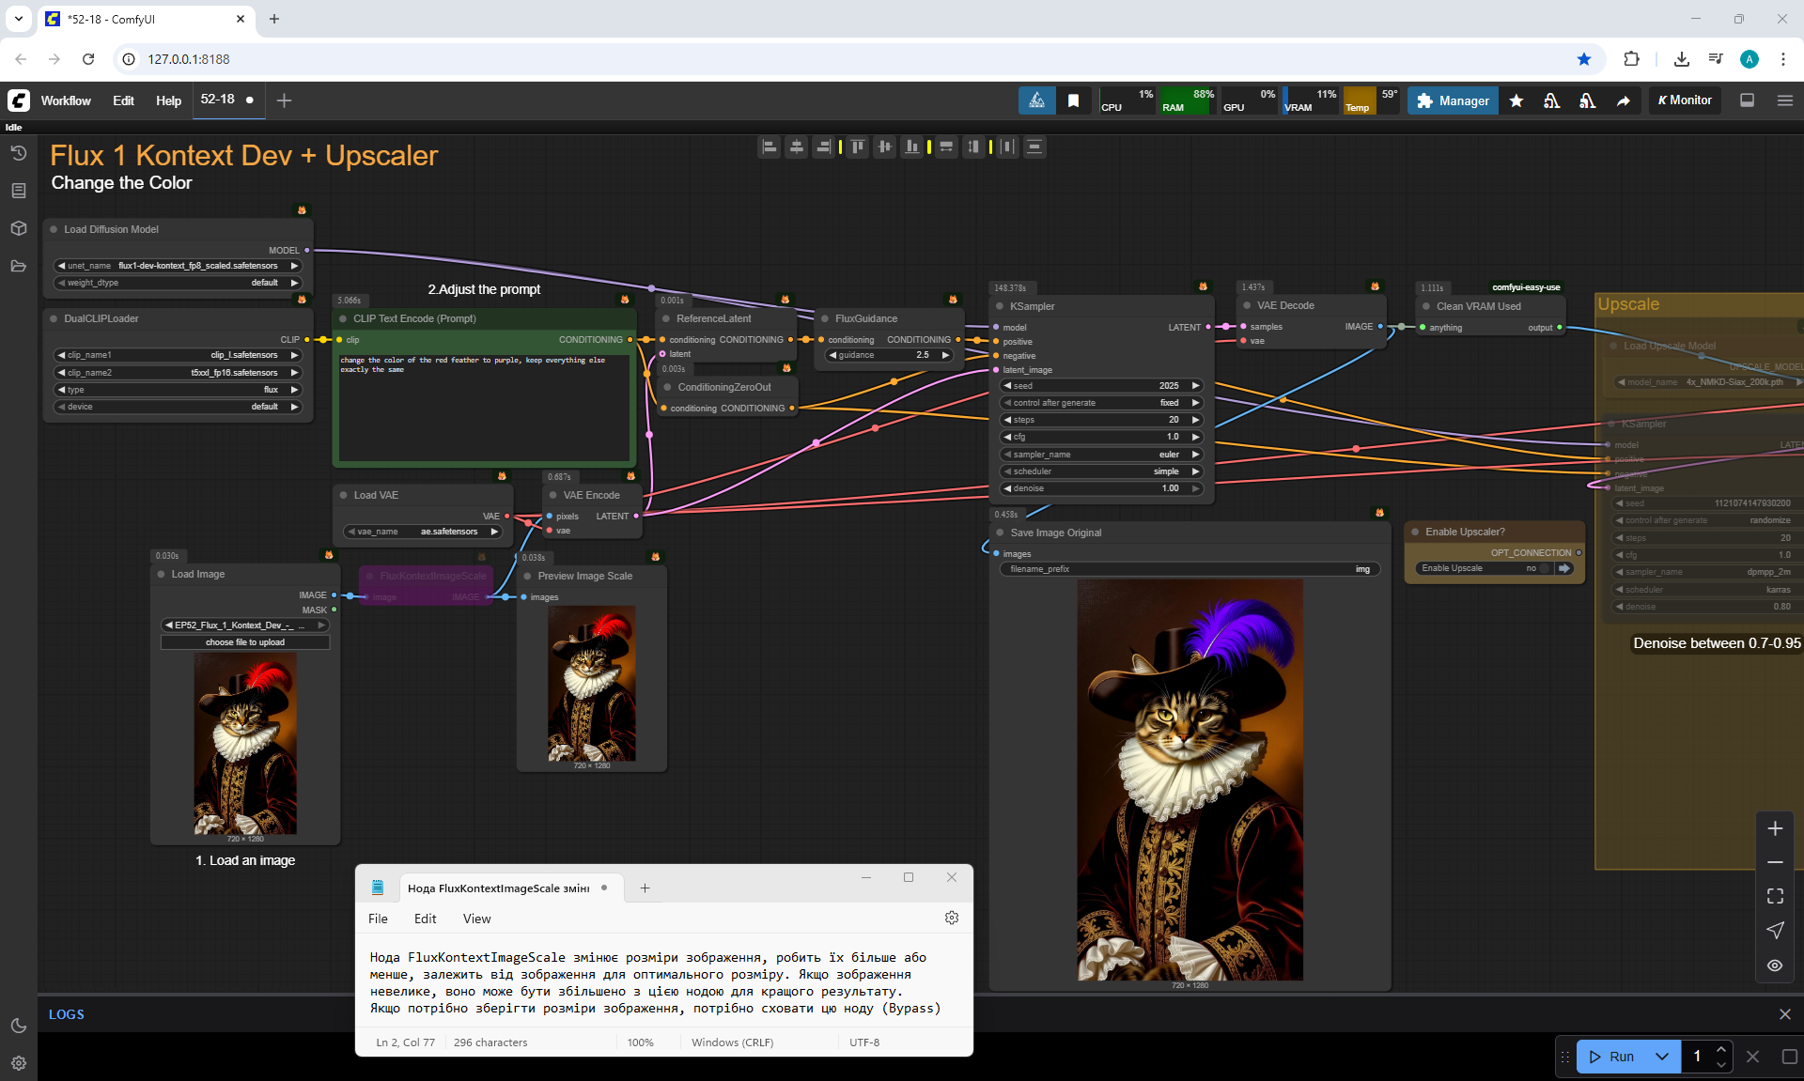Open the Run button dropdown arrow

pyautogui.click(x=1661, y=1057)
